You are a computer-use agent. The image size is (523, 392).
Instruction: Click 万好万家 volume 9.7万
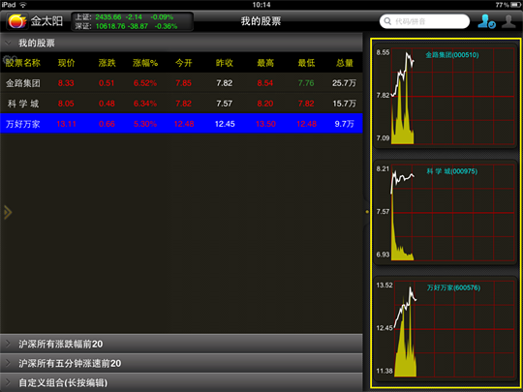(344, 124)
